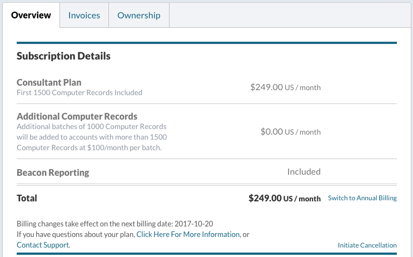This screenshot has width=413, height=257.
Task: Click the $0.00 US / month price
Action: (x=291, y=131)
